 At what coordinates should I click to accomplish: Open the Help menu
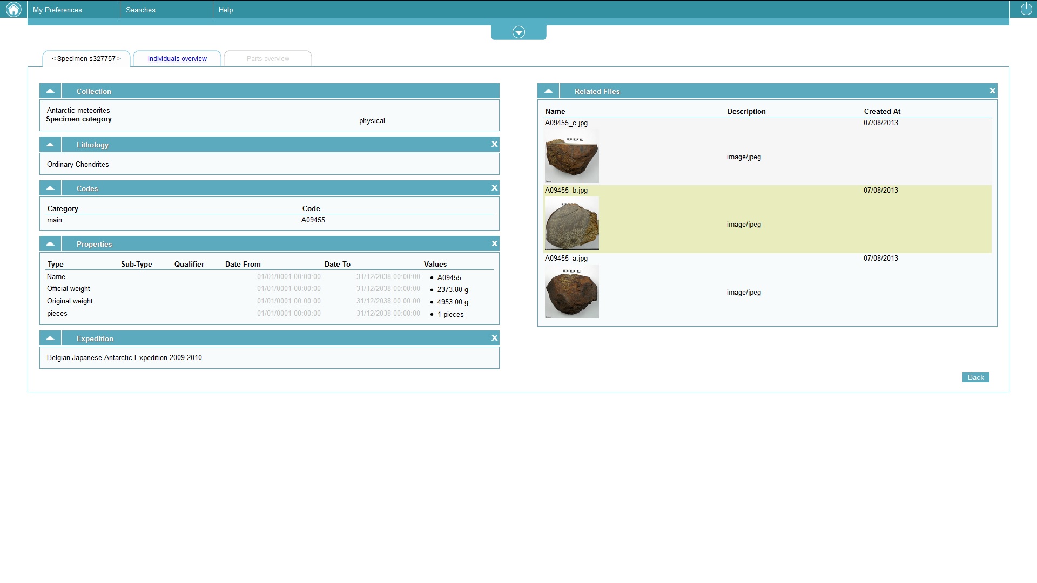point(226,10)
